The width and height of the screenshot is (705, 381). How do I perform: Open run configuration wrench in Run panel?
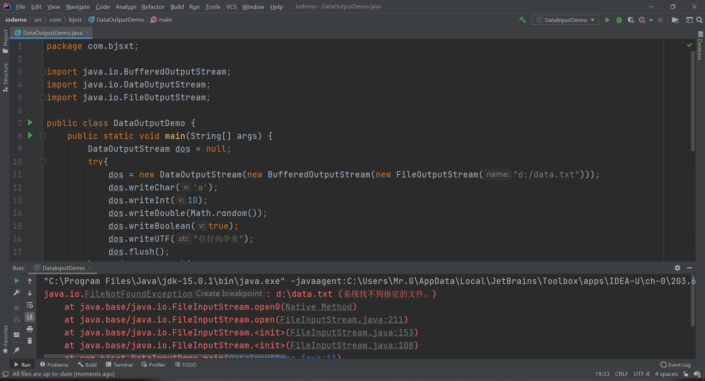[x=17, y=293]
